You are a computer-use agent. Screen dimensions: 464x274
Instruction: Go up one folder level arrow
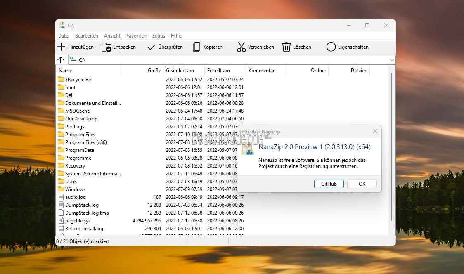61,60
